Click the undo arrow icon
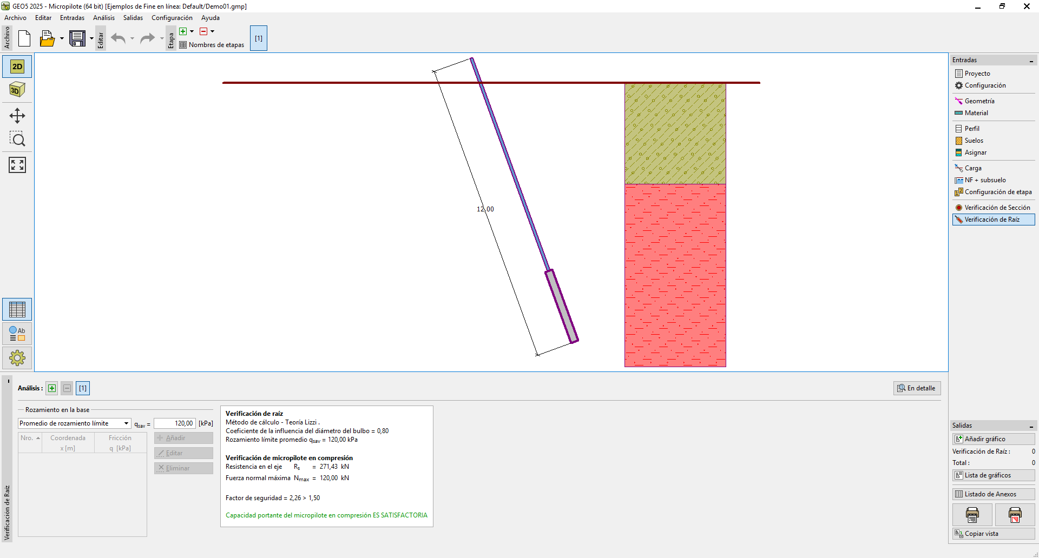 click(x=118, y=38)
